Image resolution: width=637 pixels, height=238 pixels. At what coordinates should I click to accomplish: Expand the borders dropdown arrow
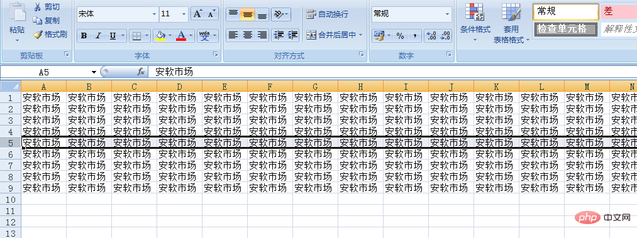point(147,36)
